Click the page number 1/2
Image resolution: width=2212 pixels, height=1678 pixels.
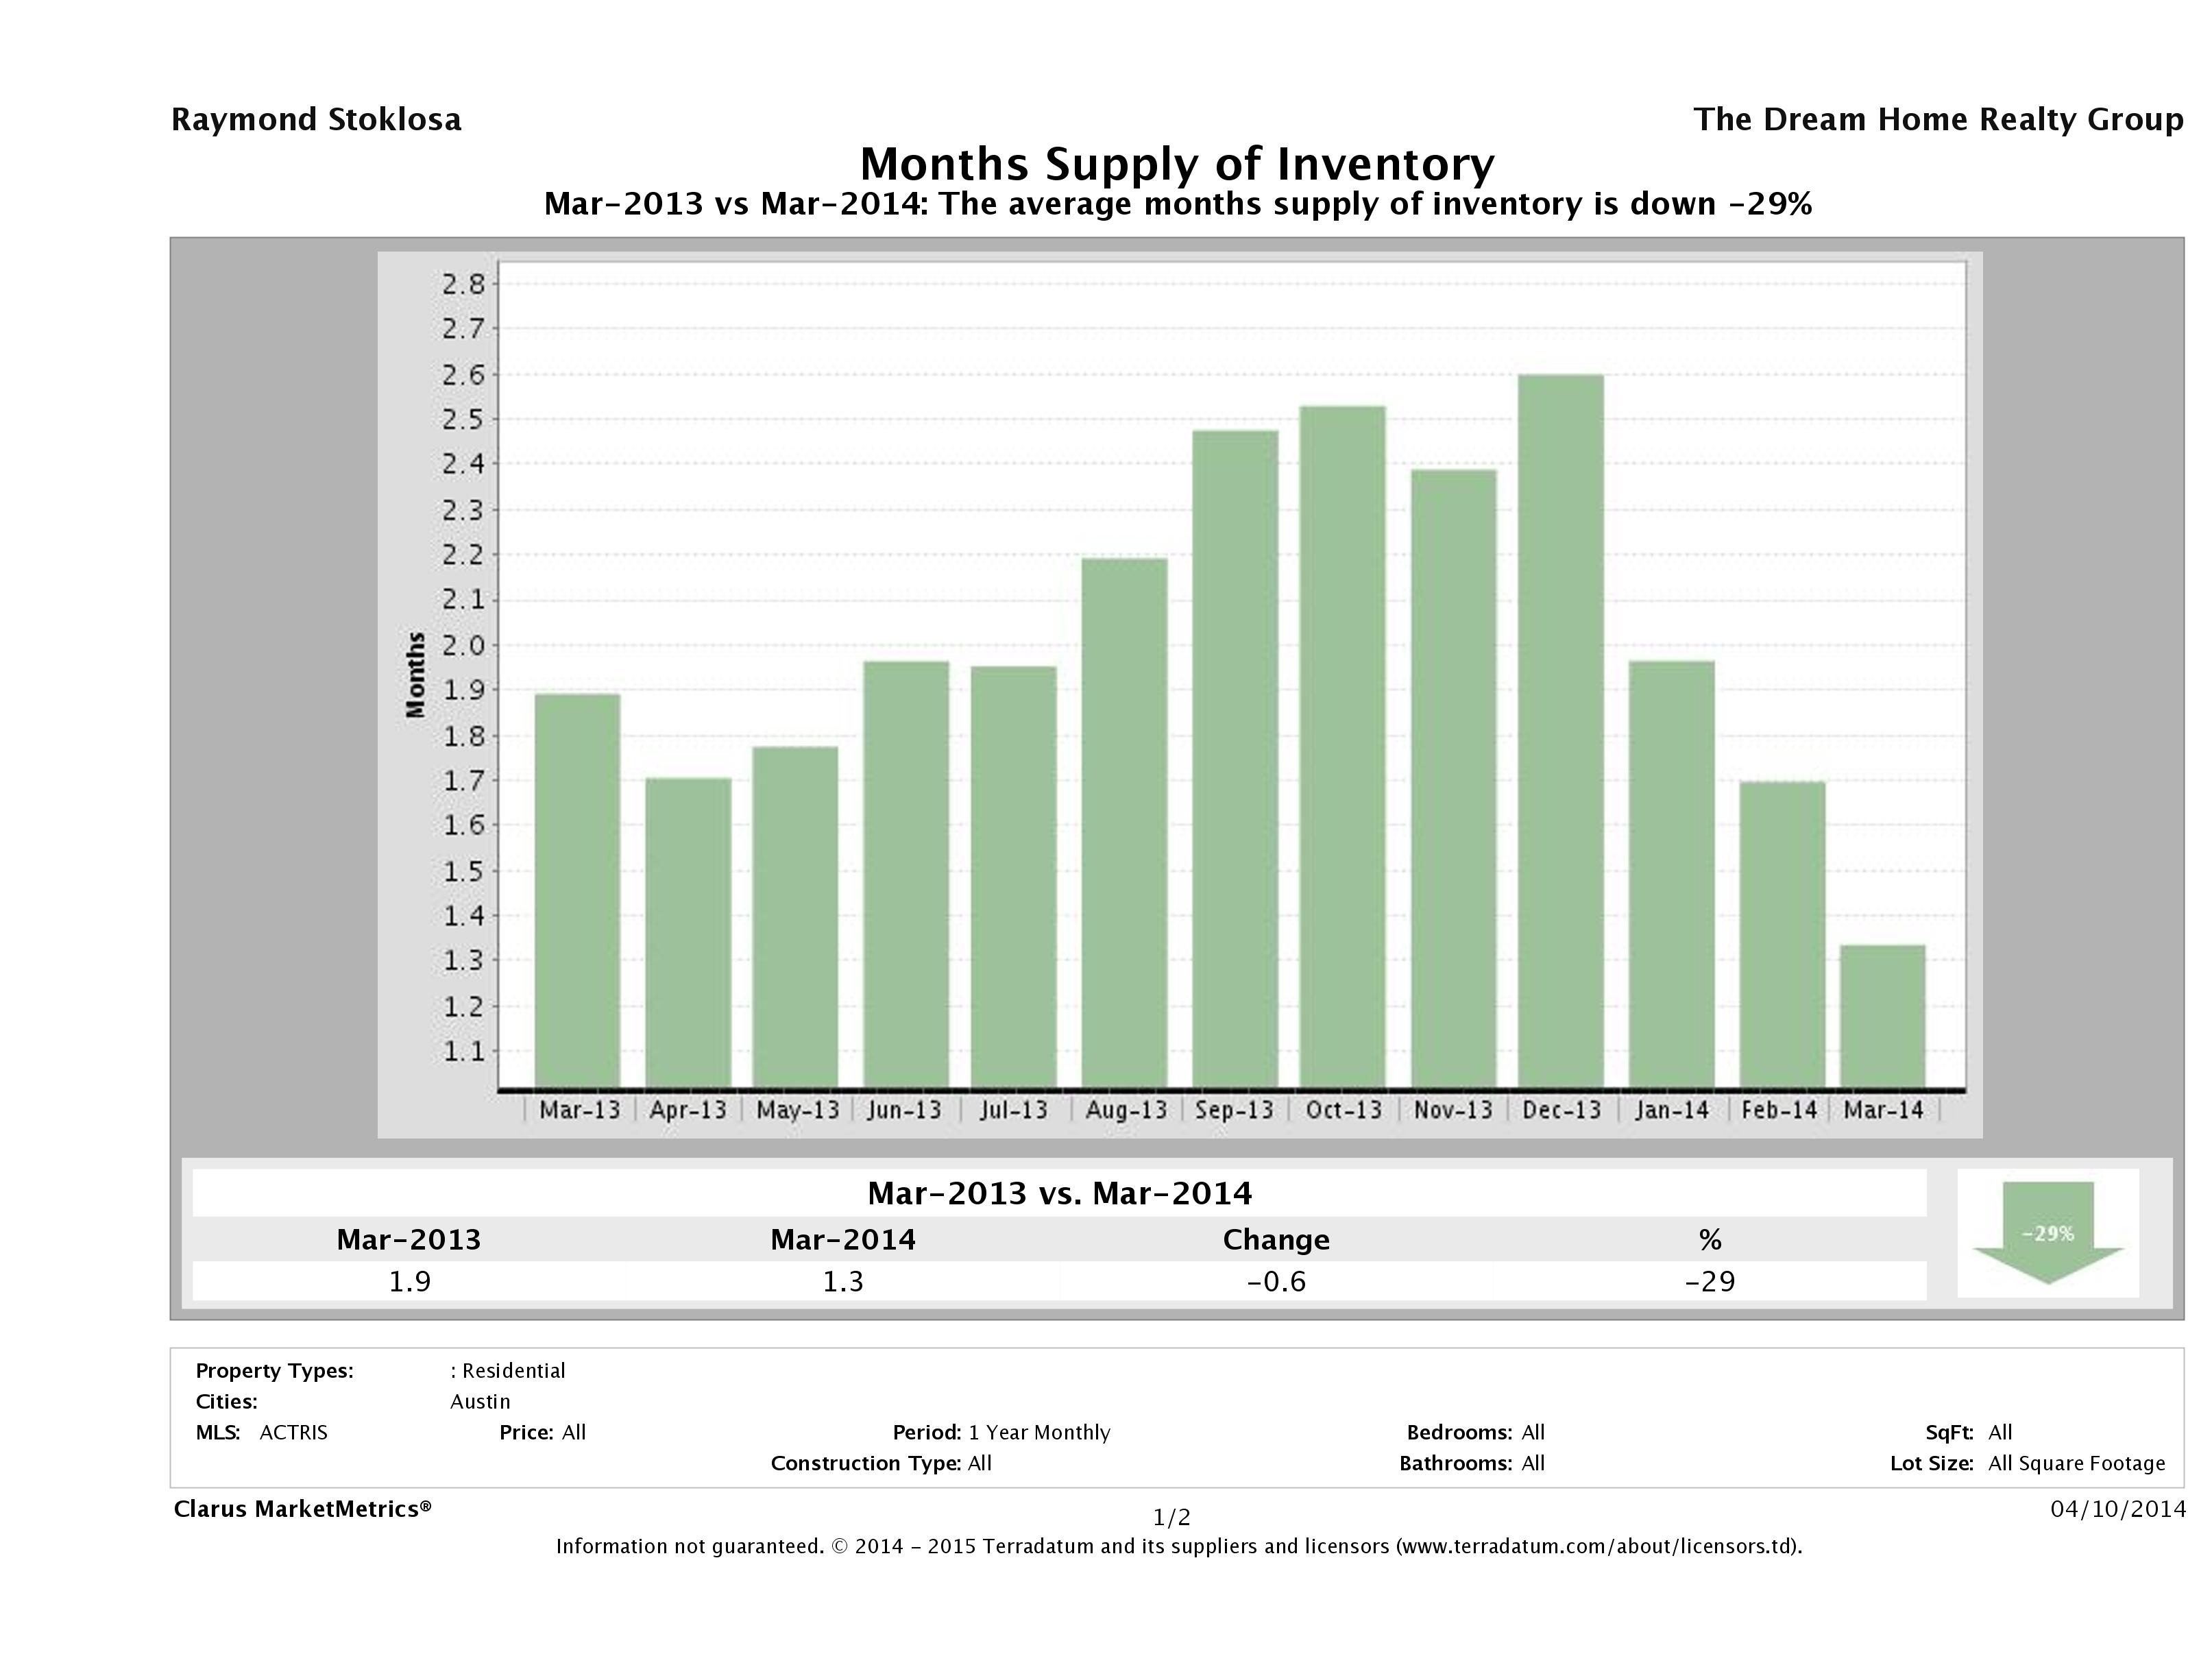[x=1171, y=1518]
